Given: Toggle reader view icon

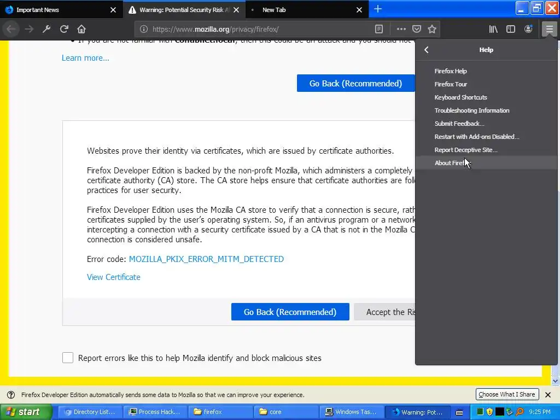Looking at the screenshot, I should (x=379, y=30).
